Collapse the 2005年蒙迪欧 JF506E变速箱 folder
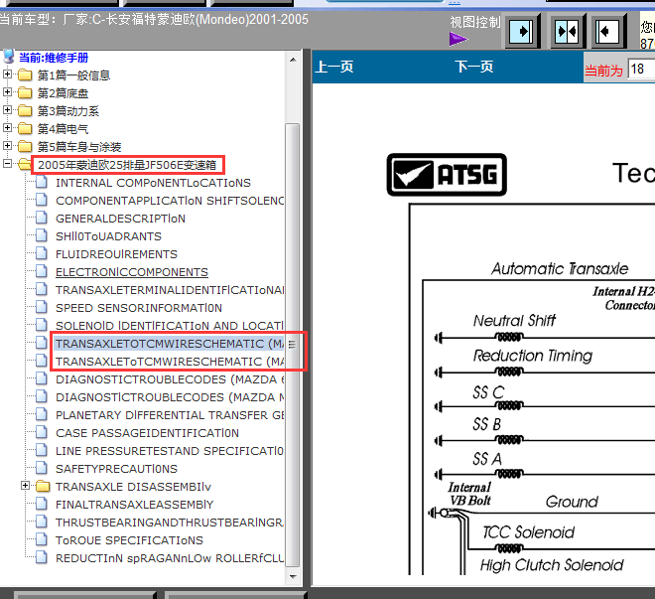Screen dimensions: 655x599 point(7,164)
